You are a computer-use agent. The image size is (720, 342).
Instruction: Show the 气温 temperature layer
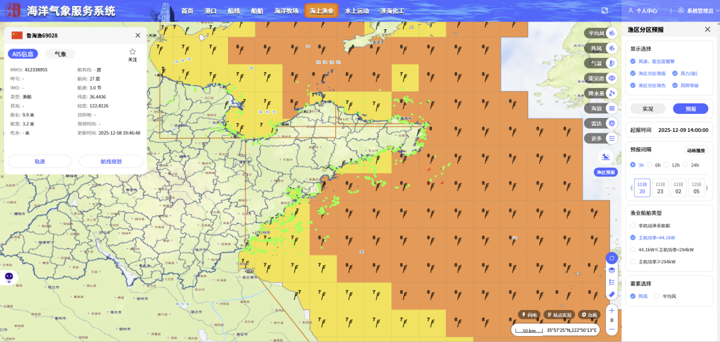coord(611,63)
